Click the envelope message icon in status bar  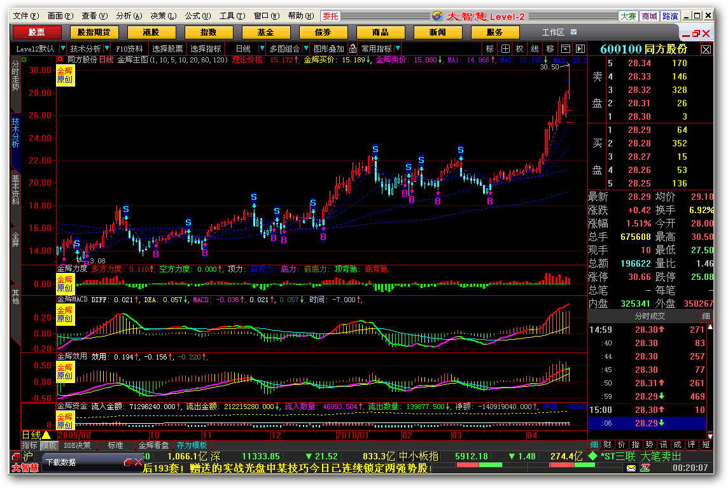pyautogui.click(x=631, y=468)
